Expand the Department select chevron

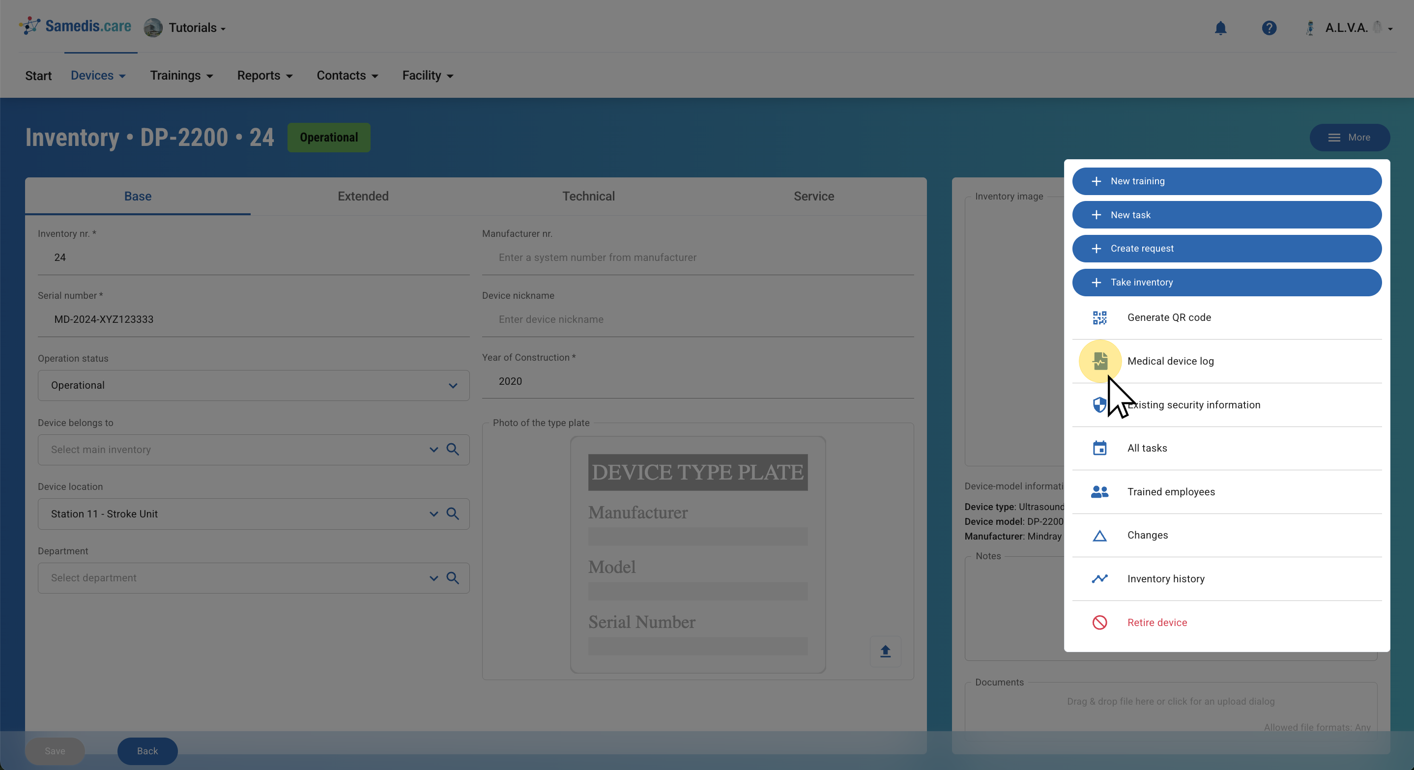pyautogui.click(x=433, y=578)
